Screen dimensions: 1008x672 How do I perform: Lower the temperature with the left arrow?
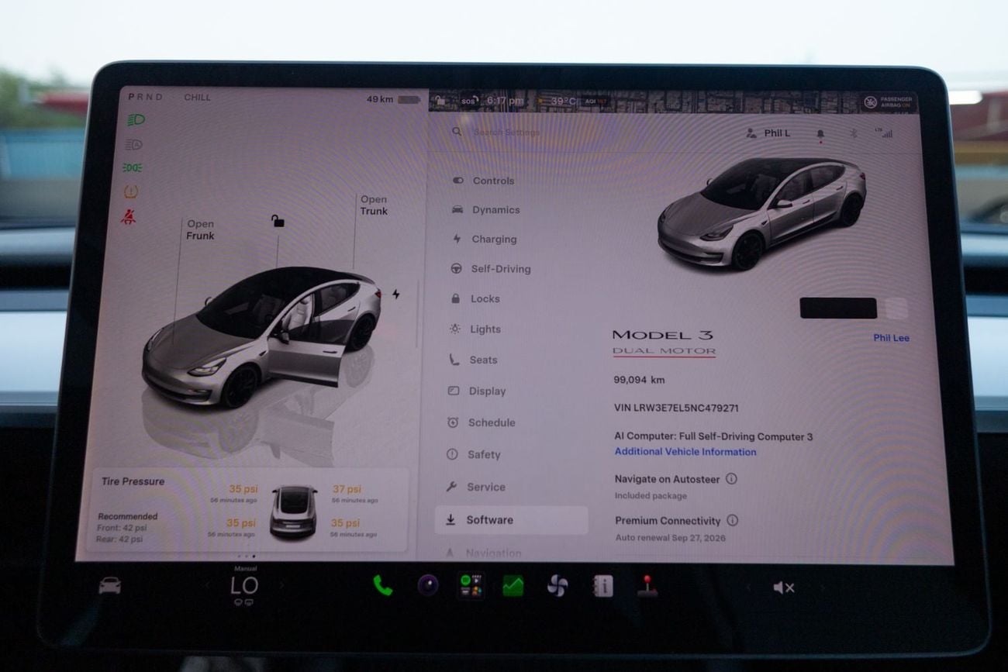[207, 586]
